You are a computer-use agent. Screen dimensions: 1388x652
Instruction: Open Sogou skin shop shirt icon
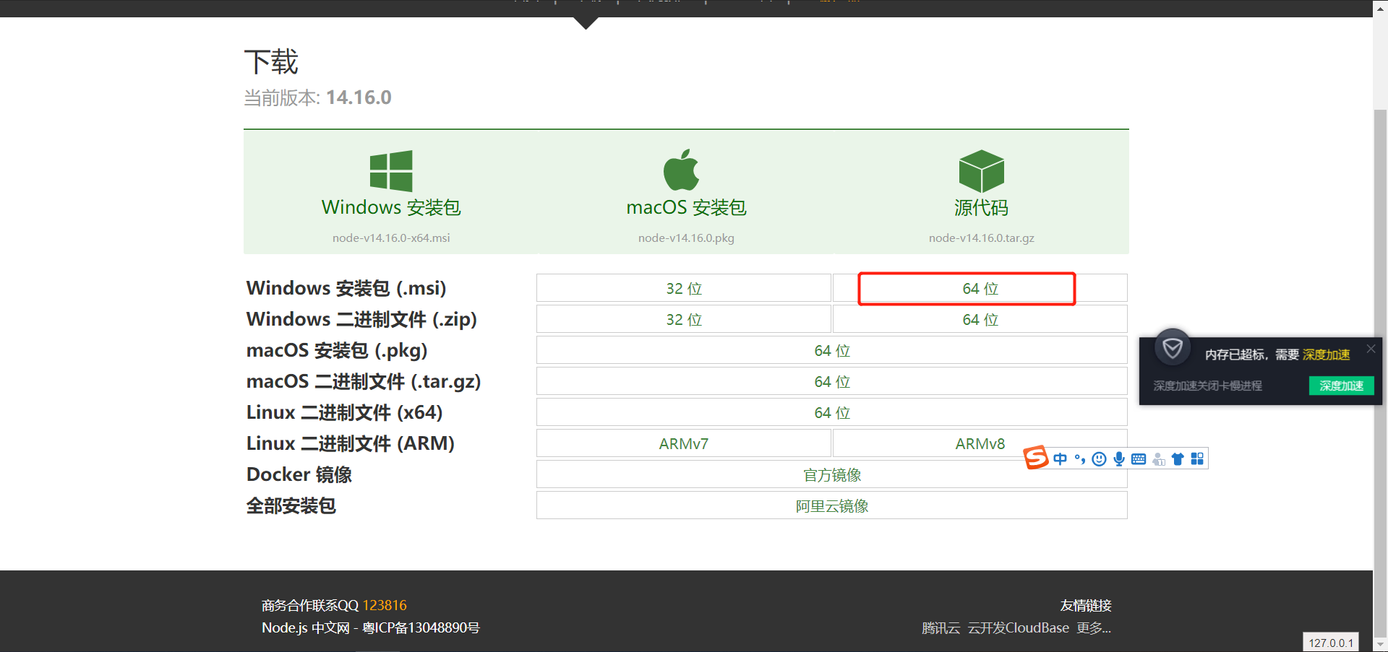click(1178, 459)
